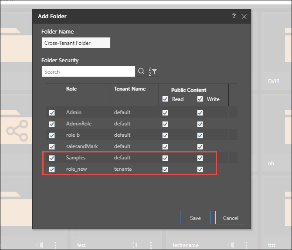The height and width of the screenshot is (250, 292).
Task: Click the search magnifier icon
Action: tap(141, 71)
